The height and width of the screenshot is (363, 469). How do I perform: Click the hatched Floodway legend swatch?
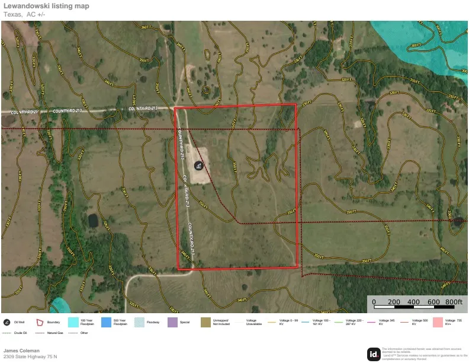pos(139,322)
